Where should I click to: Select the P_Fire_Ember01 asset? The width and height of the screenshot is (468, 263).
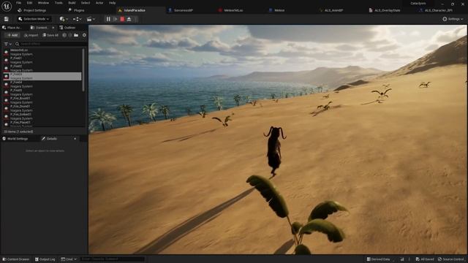(42, 117)
